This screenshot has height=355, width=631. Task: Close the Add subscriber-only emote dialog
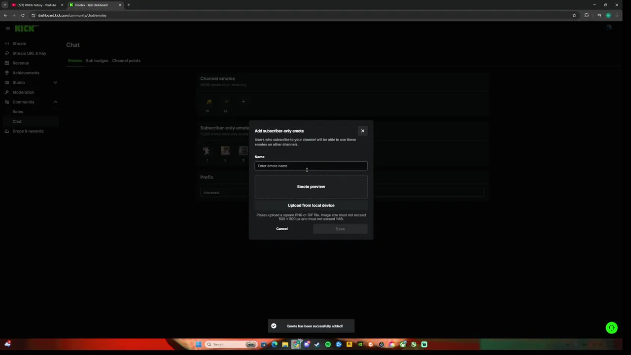point(362,131)
